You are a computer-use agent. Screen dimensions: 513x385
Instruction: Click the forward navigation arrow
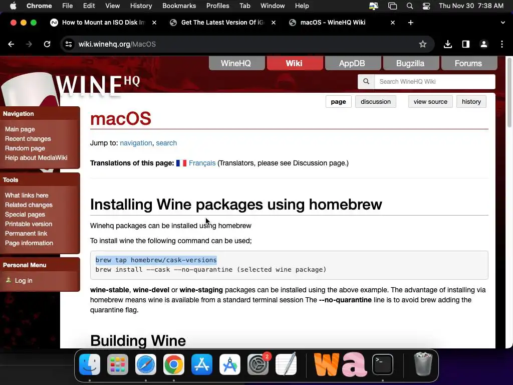point(29,44)
